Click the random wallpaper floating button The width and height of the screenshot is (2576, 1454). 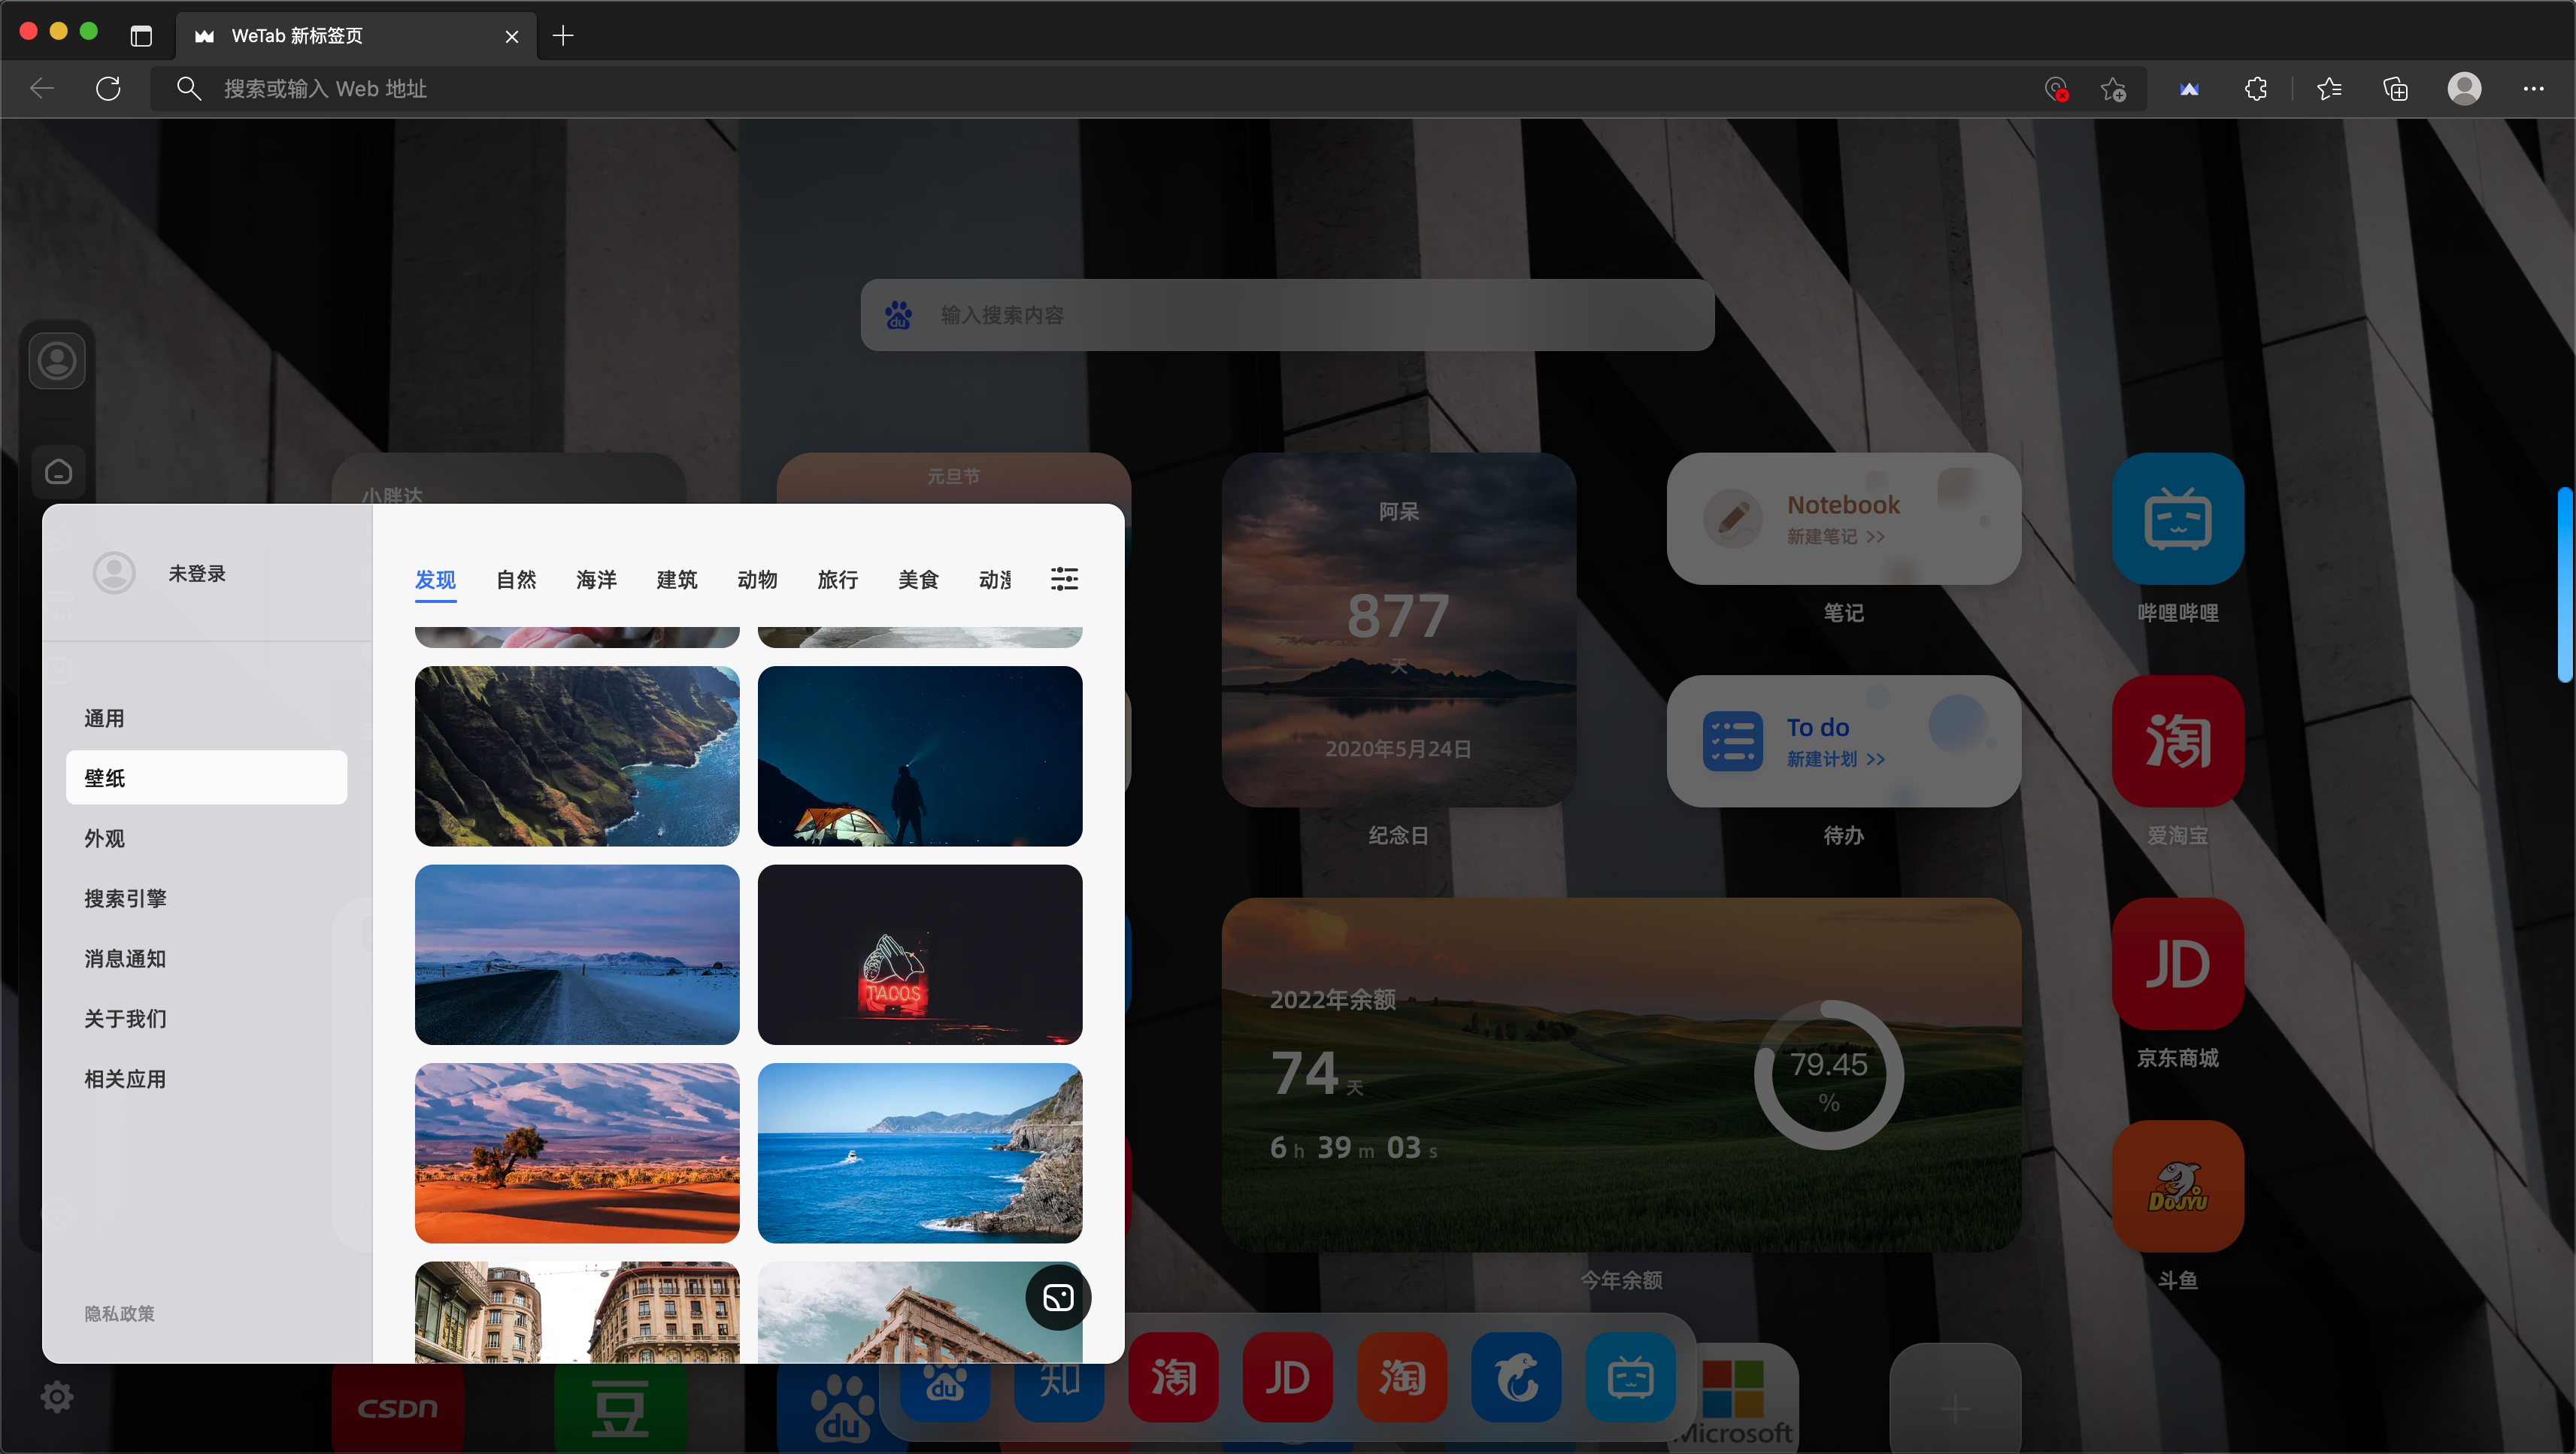click(x=1058, y=1297)
